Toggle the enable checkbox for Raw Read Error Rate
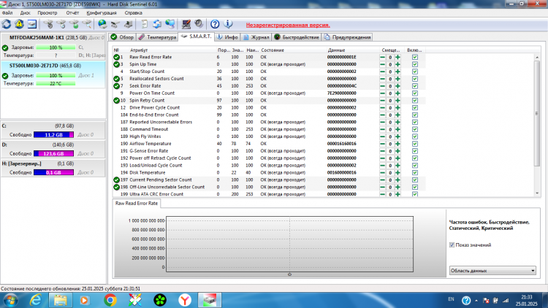Screen dimensions: 548x308 pyautogui.click(x=415, y=57)
